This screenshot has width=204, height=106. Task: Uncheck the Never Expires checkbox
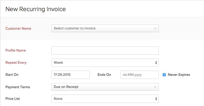pyautogui.click(x=164, y=75)
